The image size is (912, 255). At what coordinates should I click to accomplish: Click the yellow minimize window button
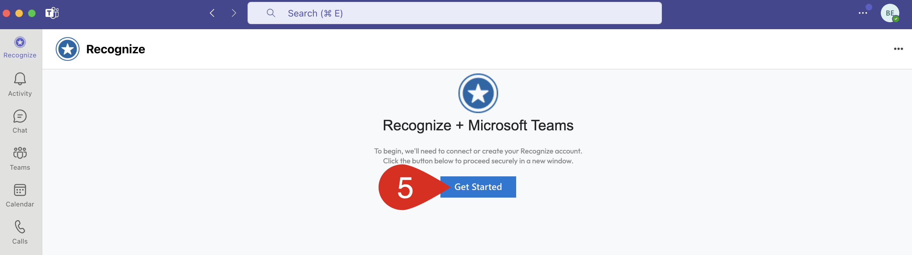pyautogui.click(x=19, y=13)
